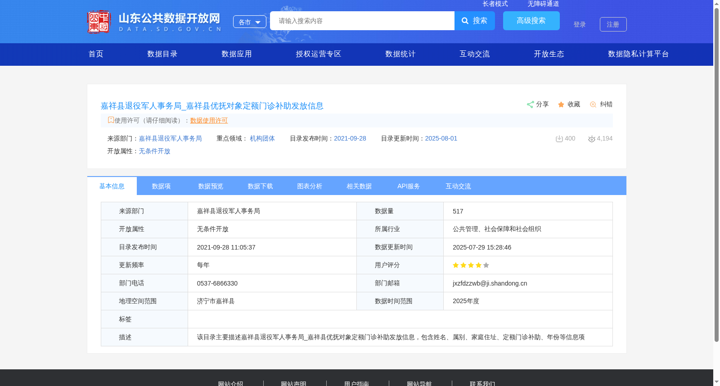Click the bookmark icon before 使用许可
The image size is (720, 386).
[111, 120]
